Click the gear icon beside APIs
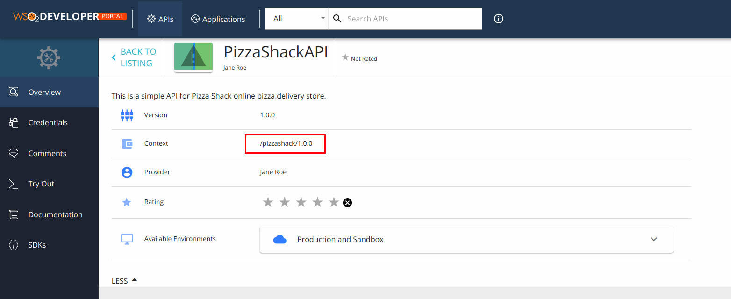Screen dimensions: 731x299 point(151,19)
